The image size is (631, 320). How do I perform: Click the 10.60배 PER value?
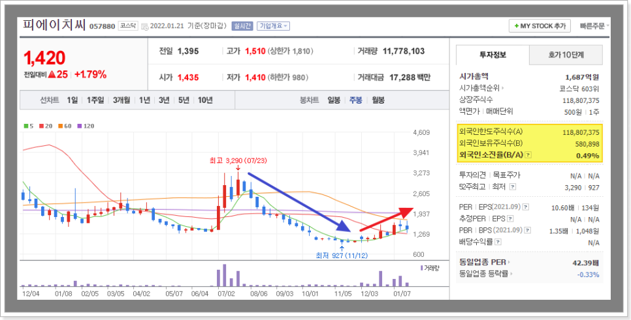562,208
